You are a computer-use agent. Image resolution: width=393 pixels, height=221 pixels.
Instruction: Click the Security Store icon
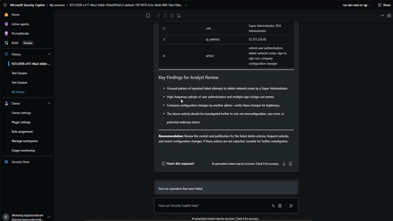(x=6, y=162)
